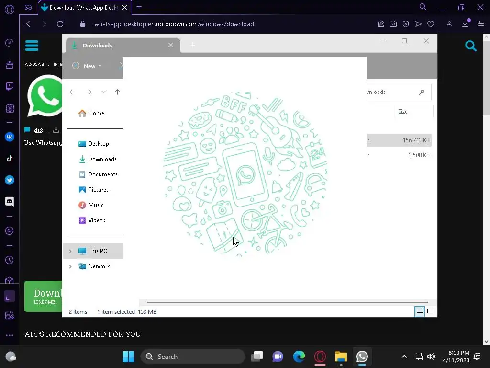Viewport: 490px width, 368px height.
Task: Open Discord in Opera sidebar
Action: point(10,202)
